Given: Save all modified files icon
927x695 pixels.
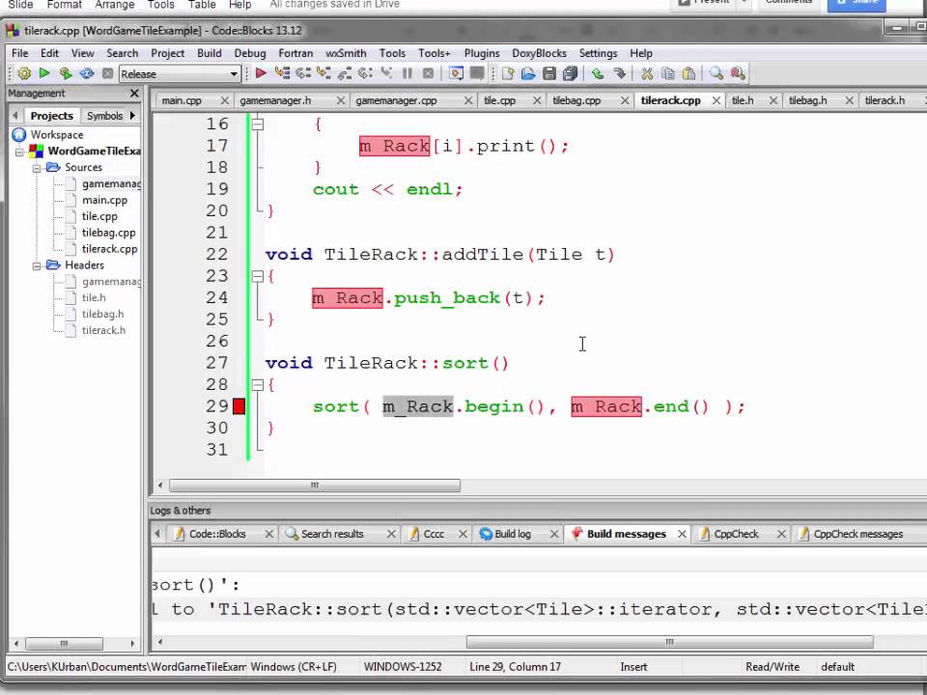Looking at the screenshot, I should point(570,73).
